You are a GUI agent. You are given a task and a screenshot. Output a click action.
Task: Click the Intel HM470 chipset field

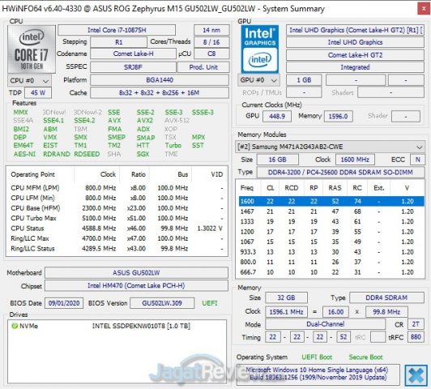136,285
